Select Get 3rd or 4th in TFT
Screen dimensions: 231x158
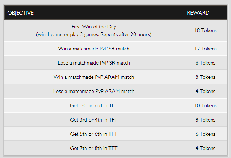click(94, 120)
